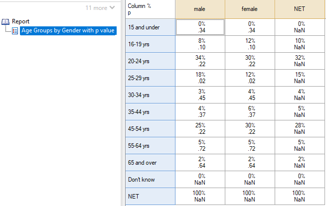Click the NET column header
The image size is (326, 206).
[x=300, y=9]
